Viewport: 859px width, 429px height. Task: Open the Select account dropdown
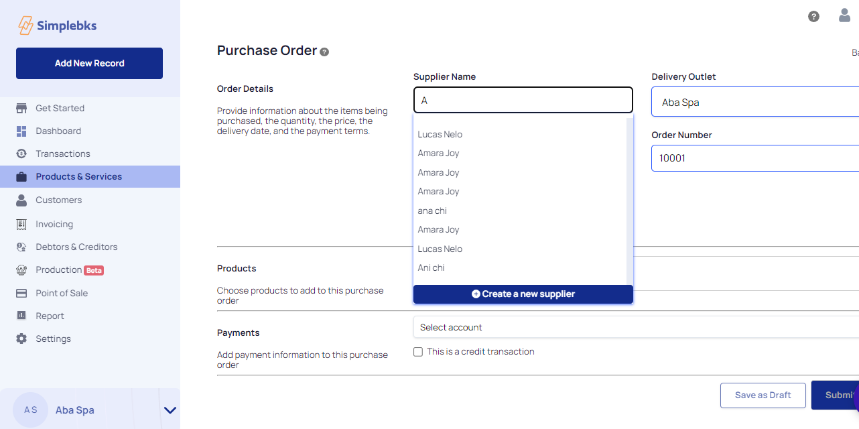click(x=636, y=327)
